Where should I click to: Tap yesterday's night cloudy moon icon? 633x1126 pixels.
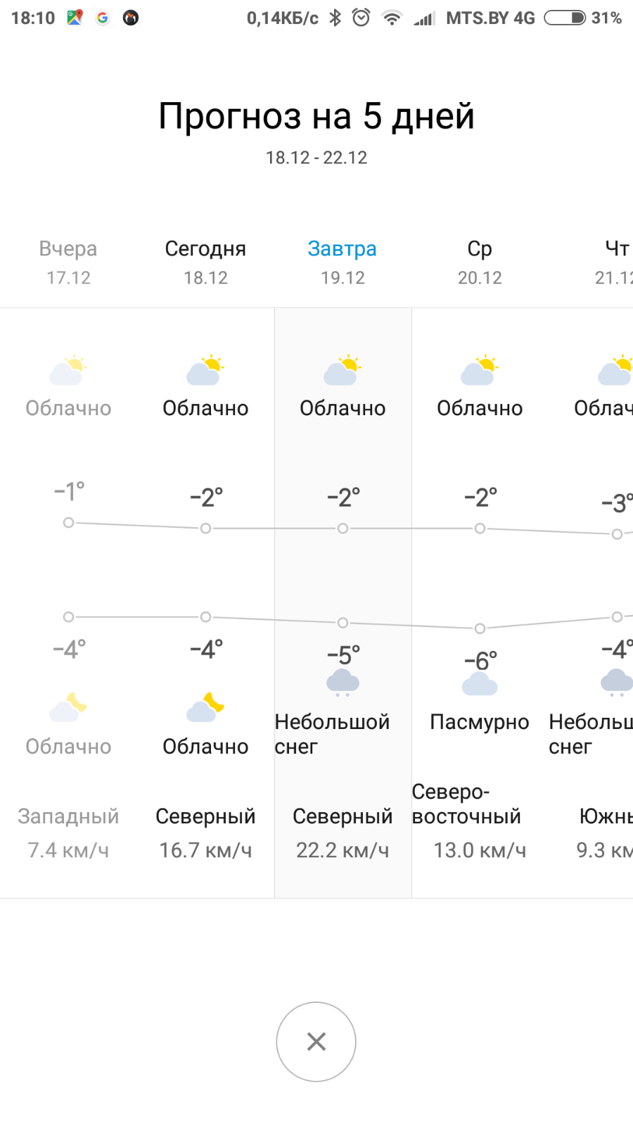point(68,707)
